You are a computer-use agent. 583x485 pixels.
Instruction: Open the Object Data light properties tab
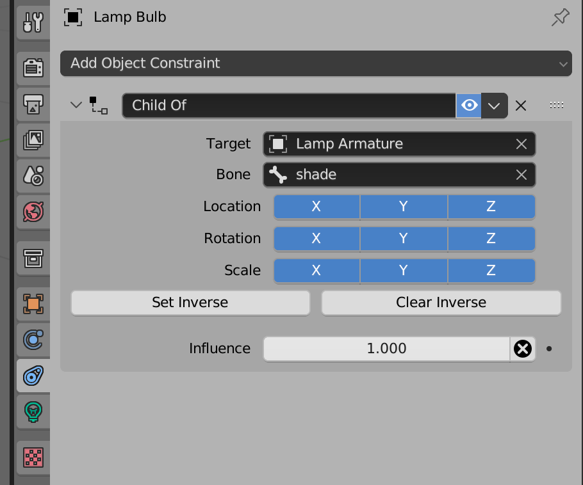coord(33,411)
